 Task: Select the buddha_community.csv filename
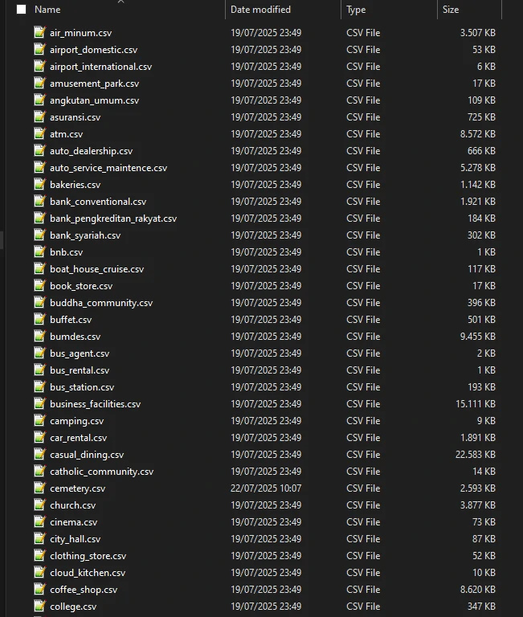point(100,303)
